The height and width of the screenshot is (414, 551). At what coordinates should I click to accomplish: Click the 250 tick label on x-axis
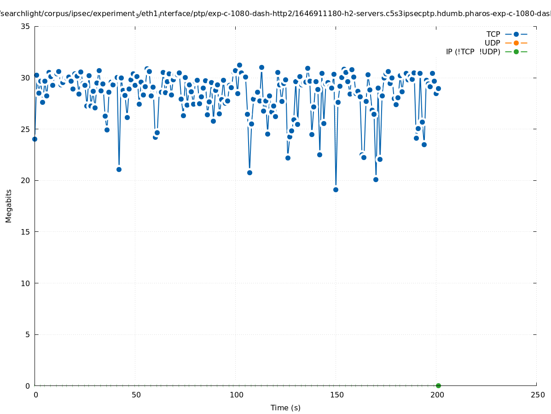coord(537,395)
